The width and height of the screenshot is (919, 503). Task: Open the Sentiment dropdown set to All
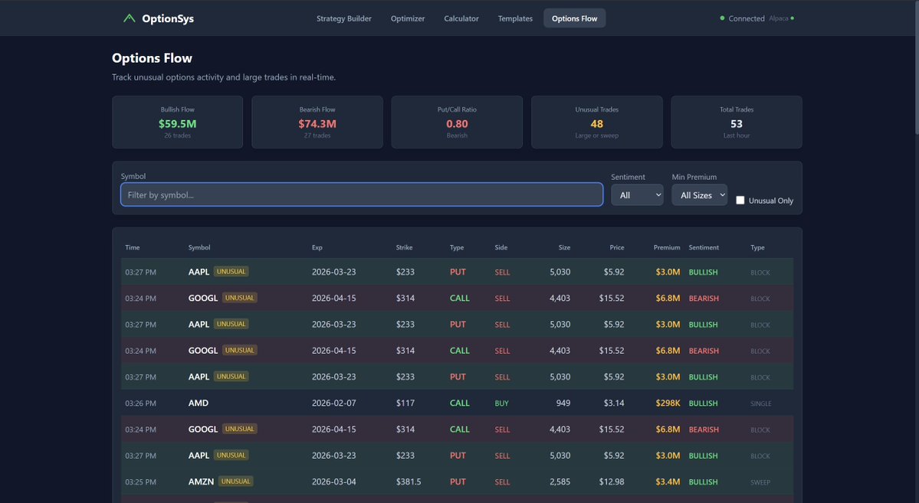click(x=637, y=194)
